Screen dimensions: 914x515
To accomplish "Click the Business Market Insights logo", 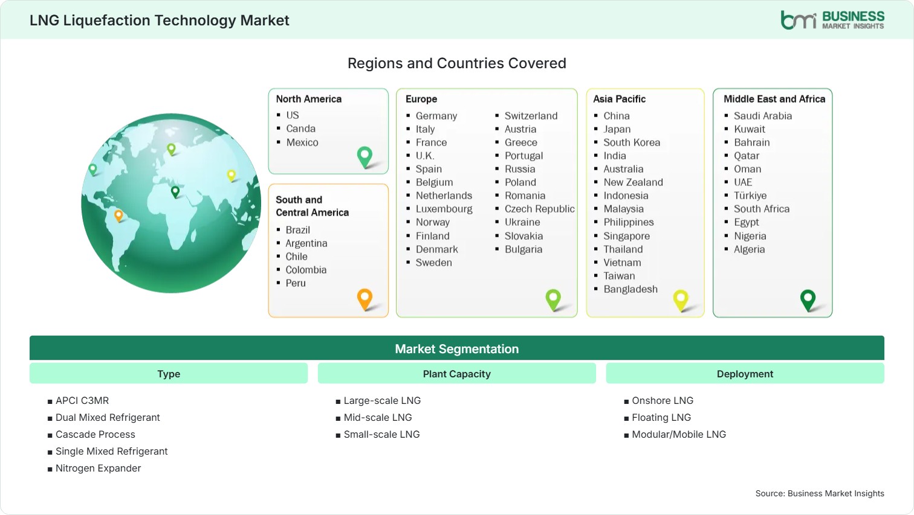I will coord(832,20).
